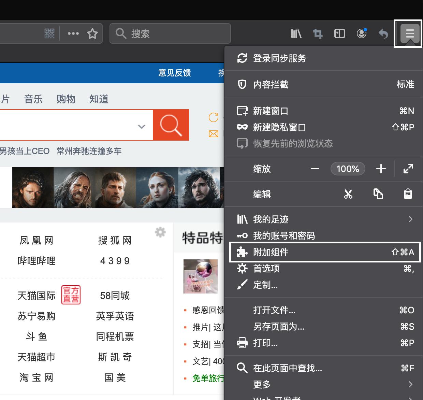Click the minus button to decrease zoom
This screenshot has height=400, width=423.
click(x=315, y=169)
